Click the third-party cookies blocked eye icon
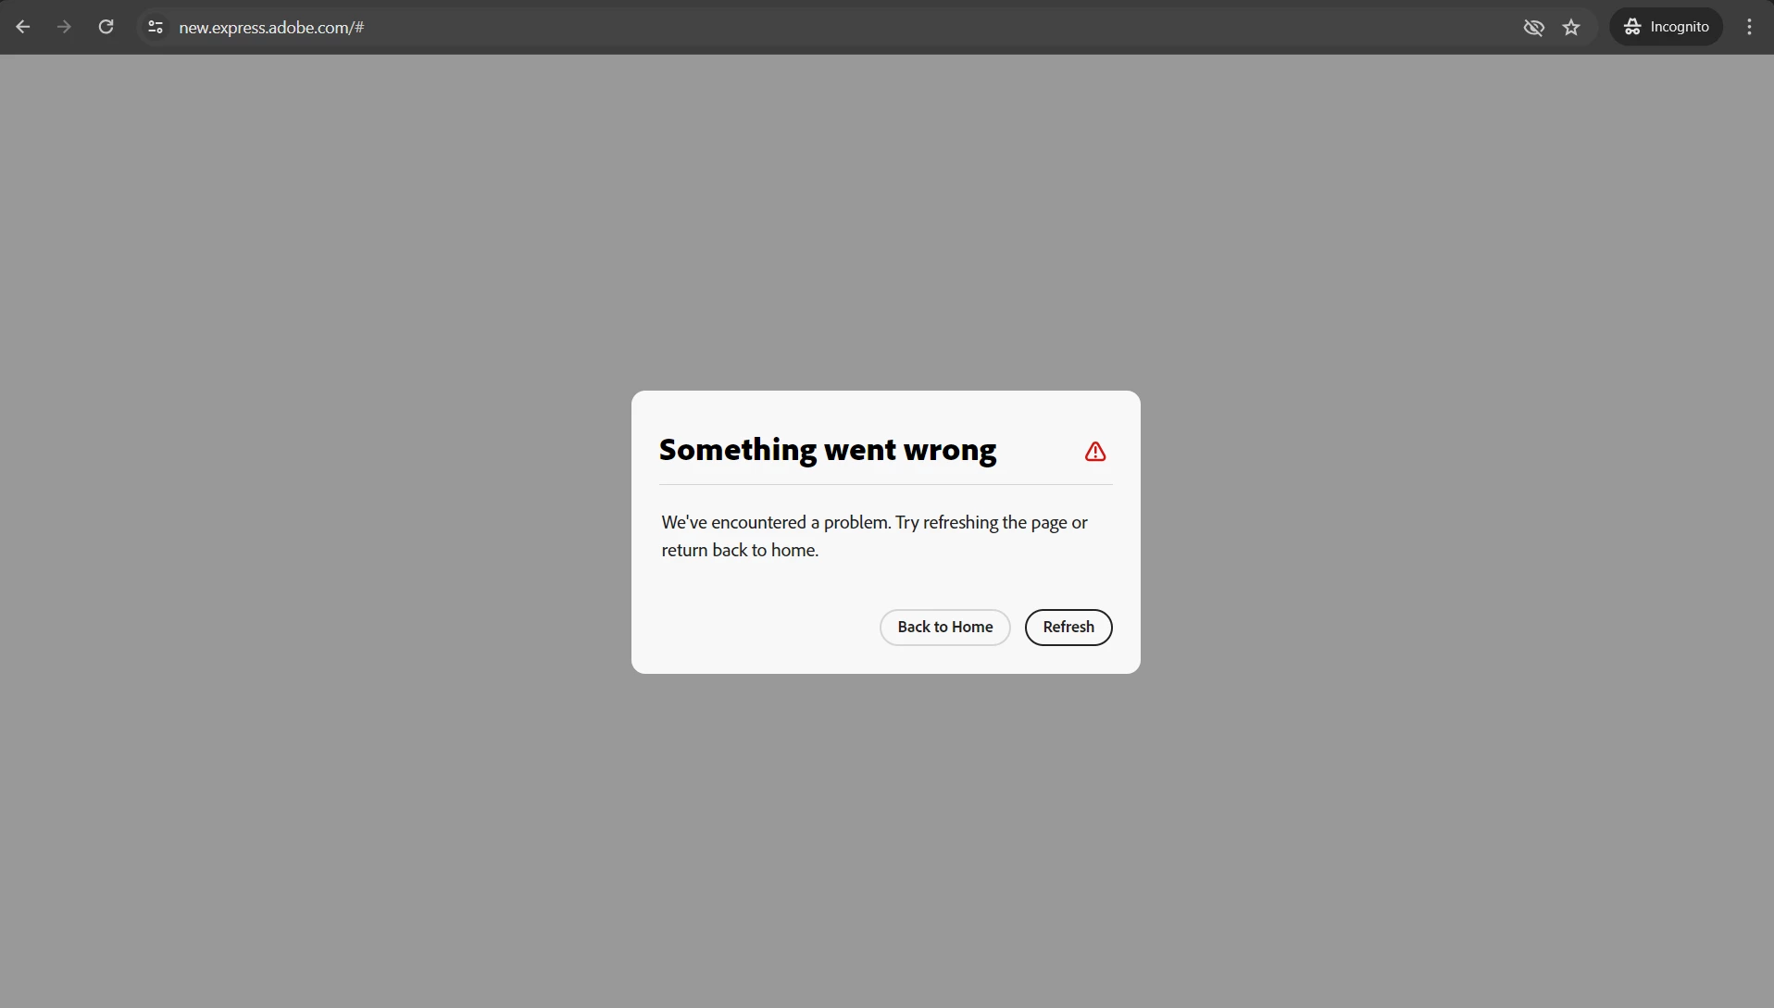 click(x=1534, y=27)
